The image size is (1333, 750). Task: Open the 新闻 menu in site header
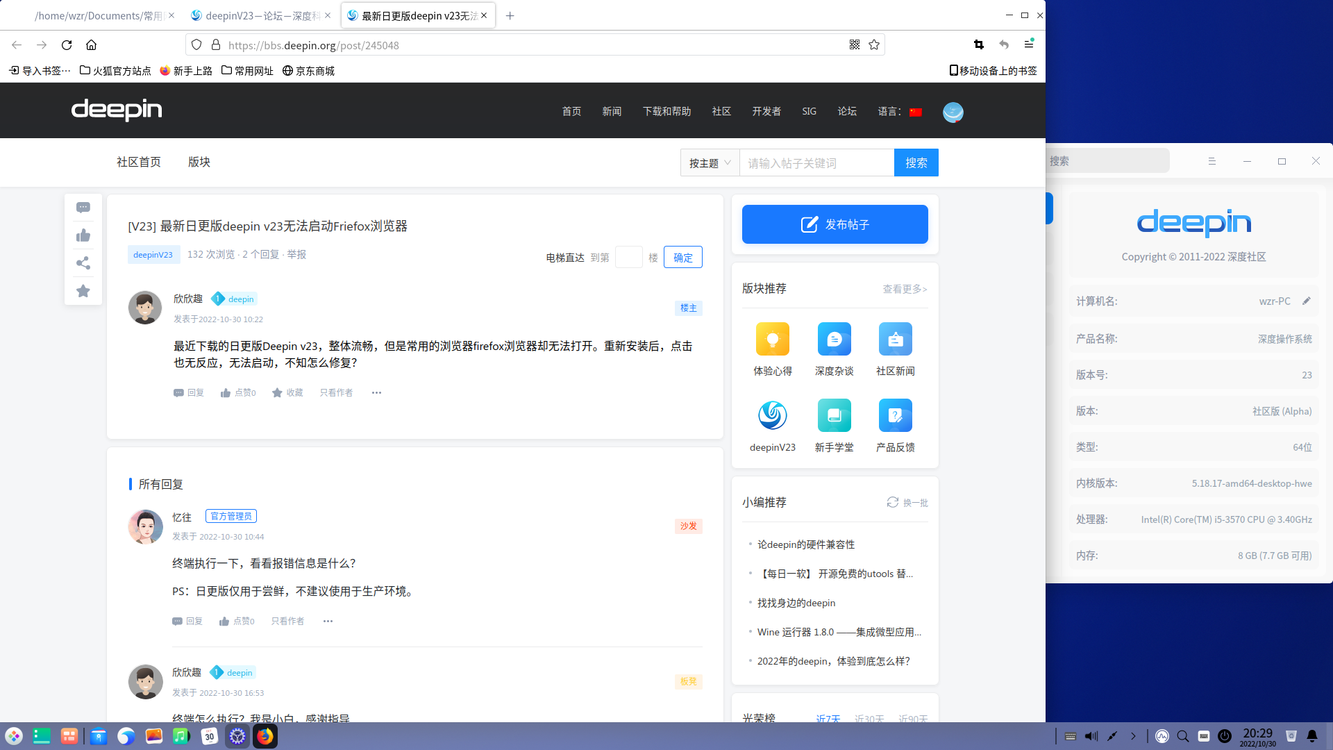[x=612, y=111]
